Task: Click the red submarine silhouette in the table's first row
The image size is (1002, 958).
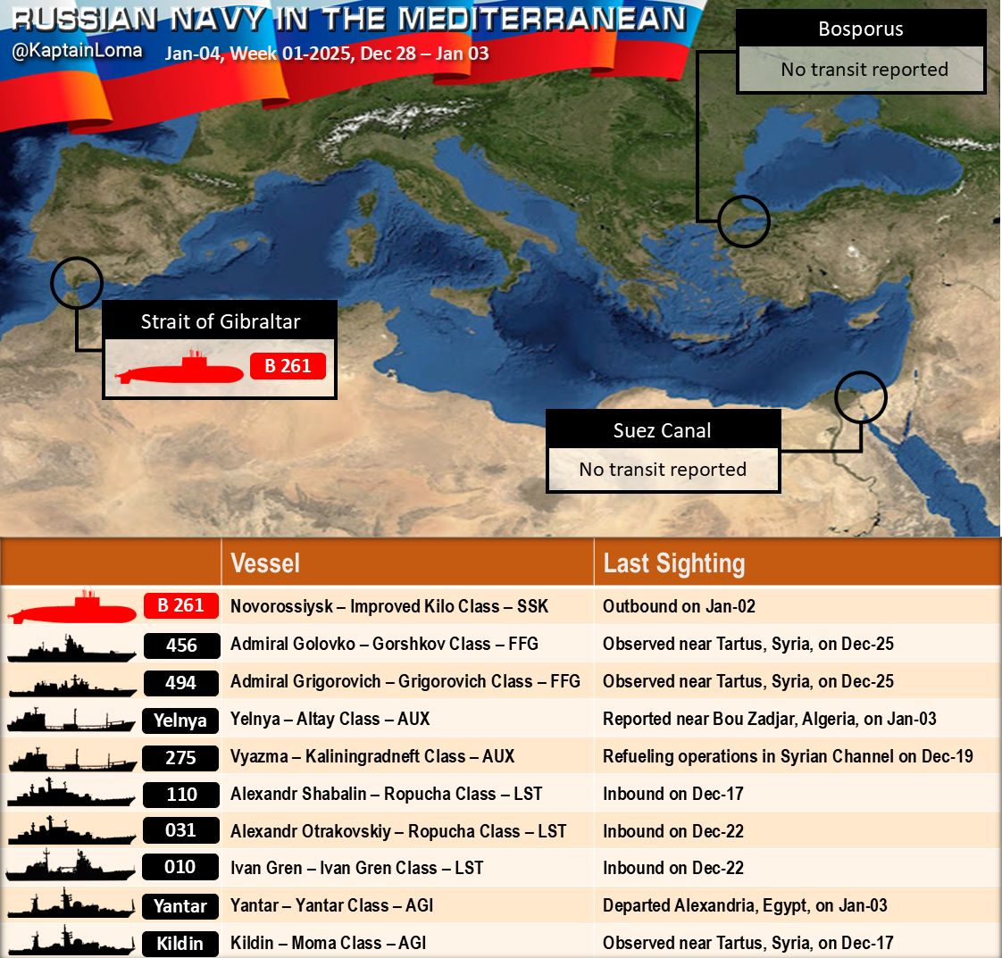Action: point(71,610)
